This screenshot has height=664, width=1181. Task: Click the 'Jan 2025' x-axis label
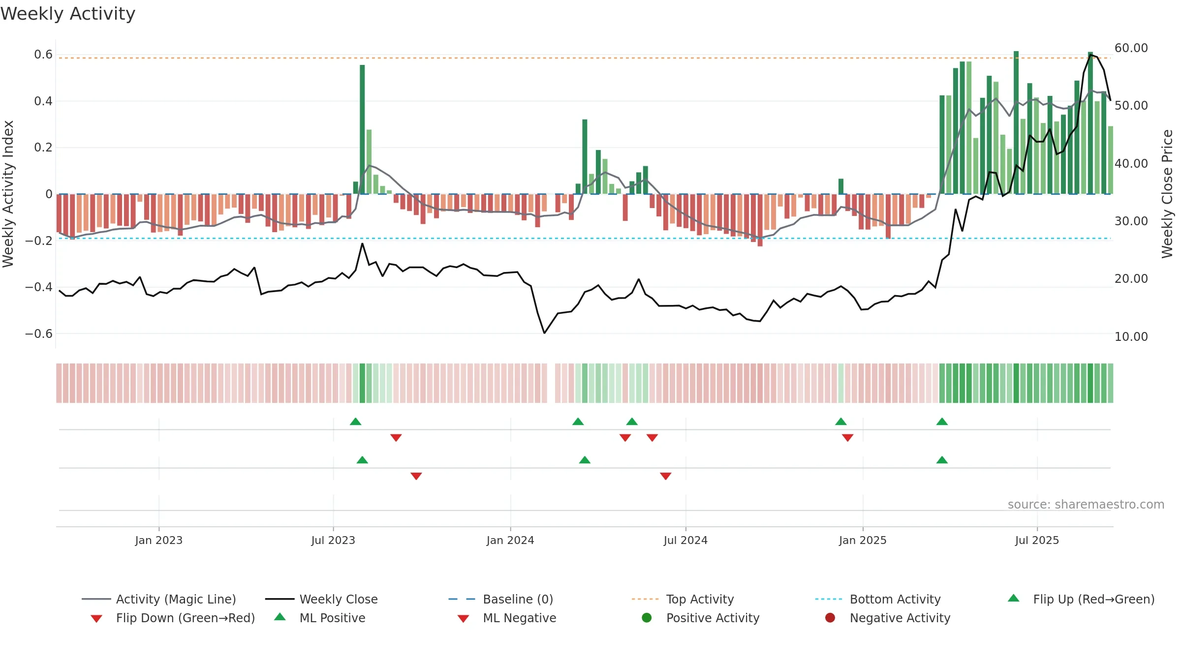coord(863,540)
